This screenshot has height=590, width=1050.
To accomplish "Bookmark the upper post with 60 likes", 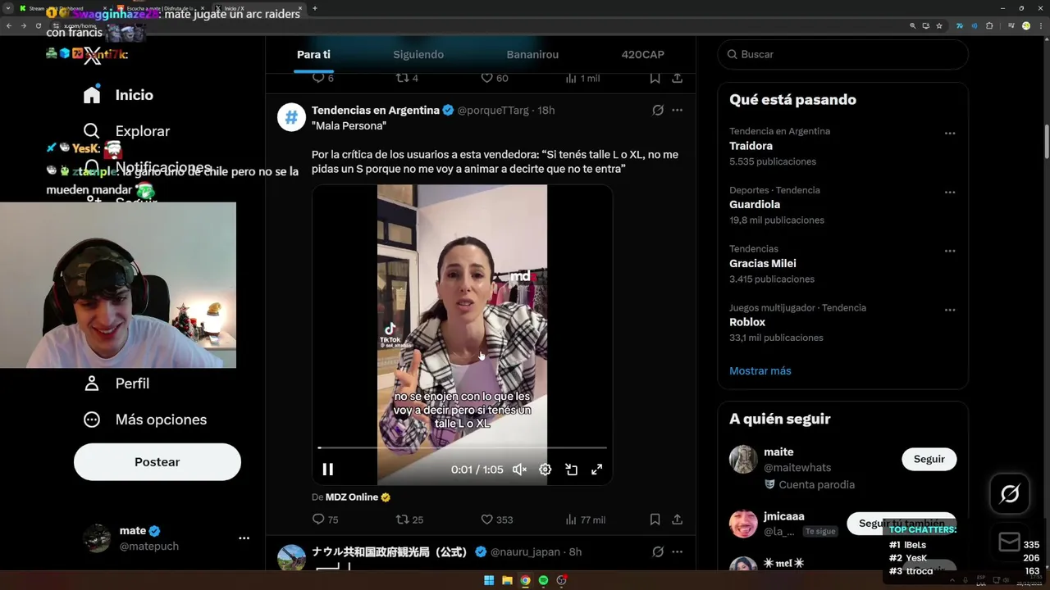I will [x=655, y=78].
